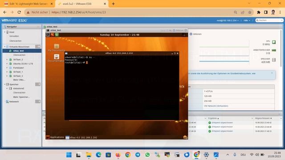285x160 pixels.
Task: Select the SliTaz4_3 VM
Action: (x=18, y=76)
